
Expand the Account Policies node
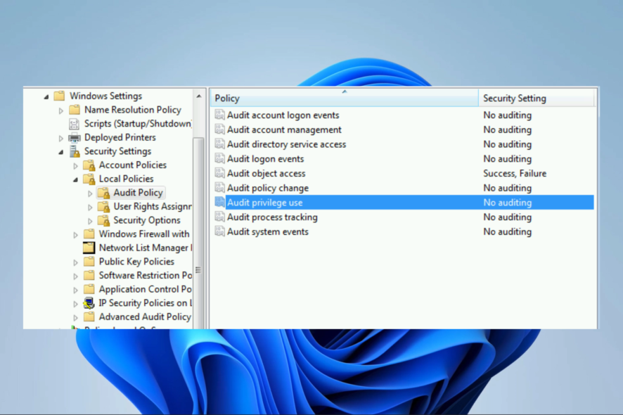[75, 165]
